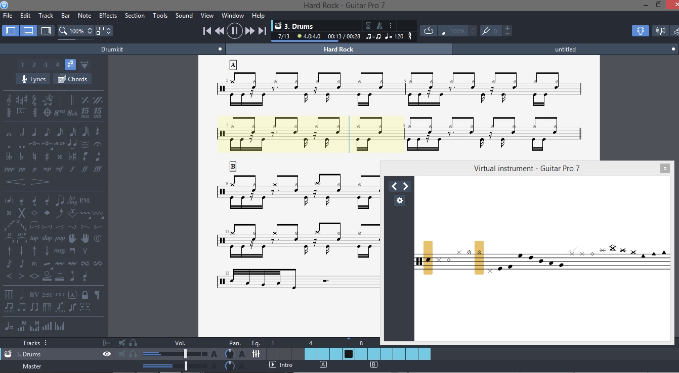Open the Effects menu
Viewport: 679px width, 373px height.
108,16
